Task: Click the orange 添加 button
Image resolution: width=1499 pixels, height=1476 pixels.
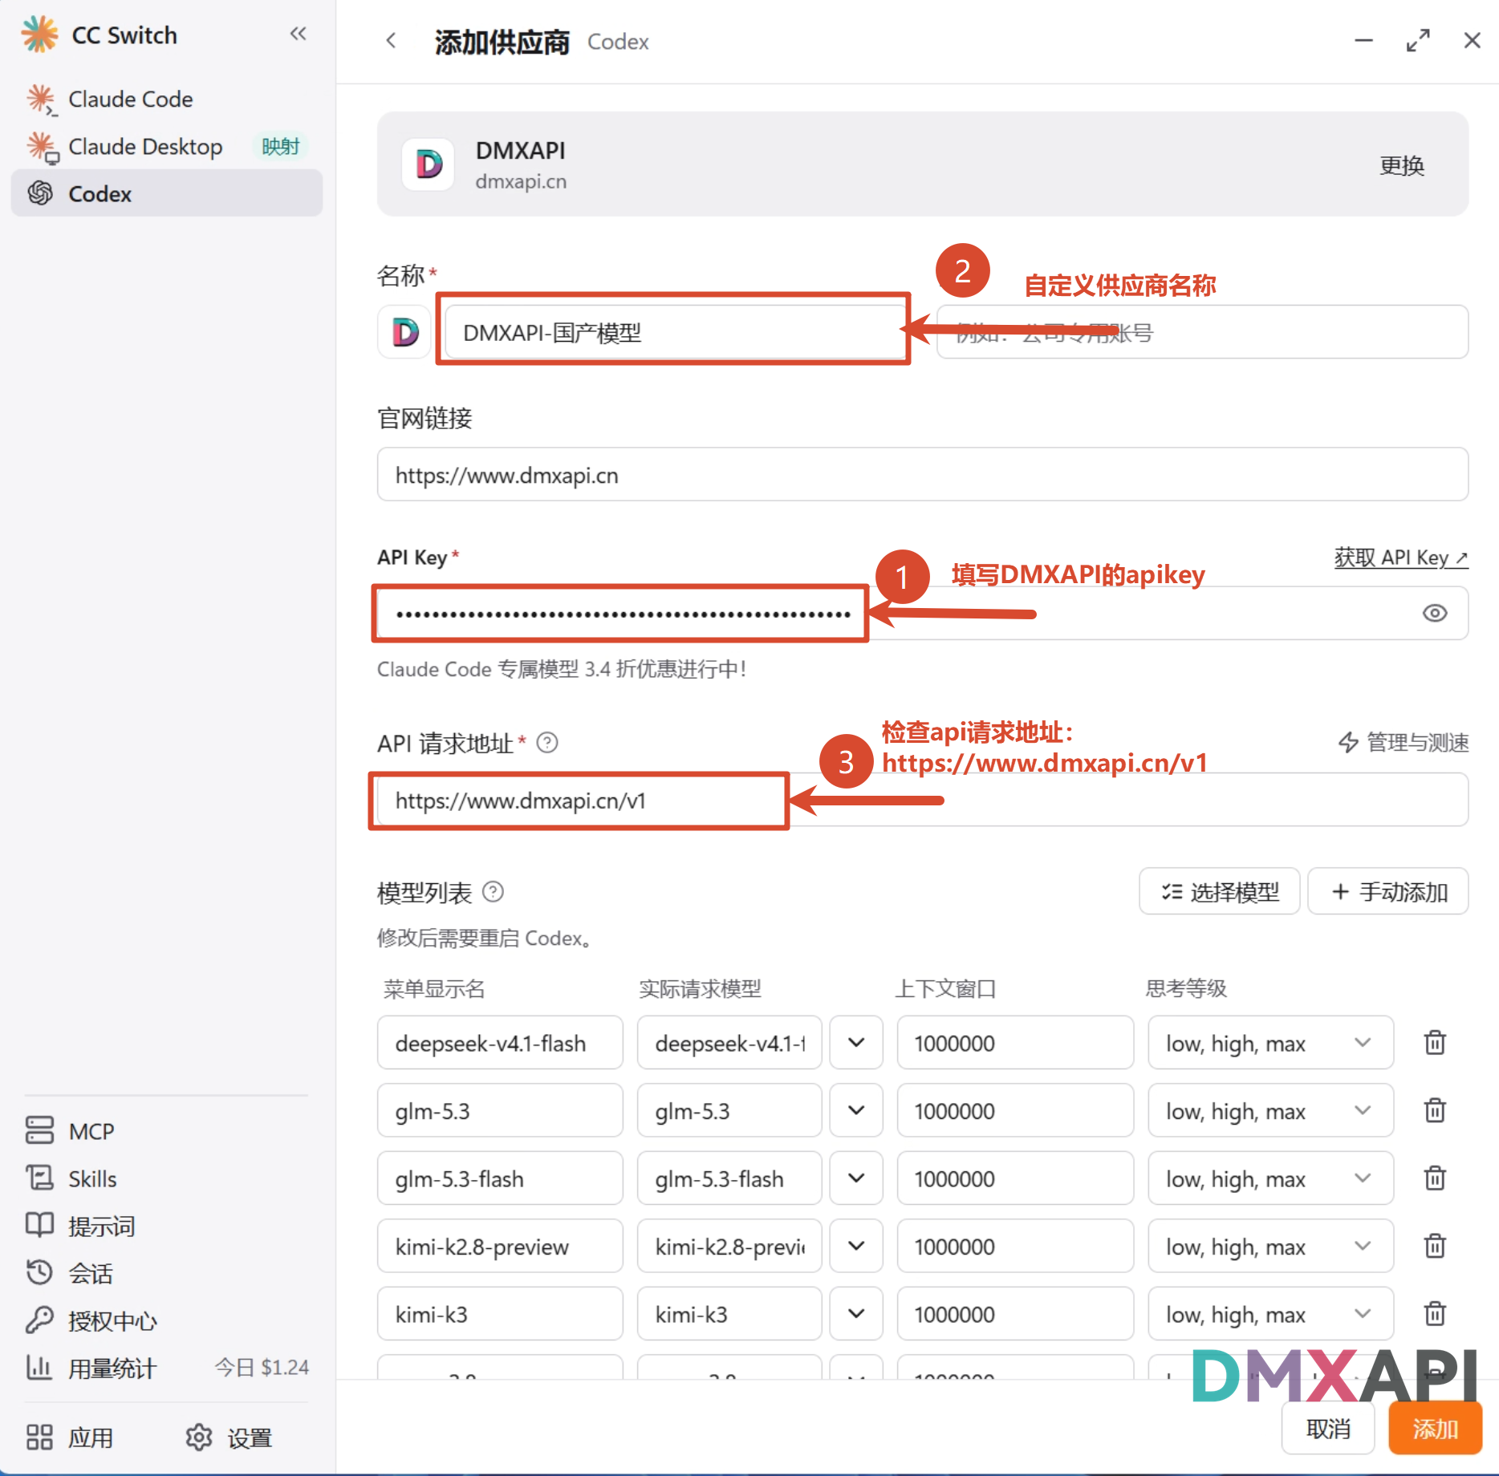Action: coord(1435,1428)
